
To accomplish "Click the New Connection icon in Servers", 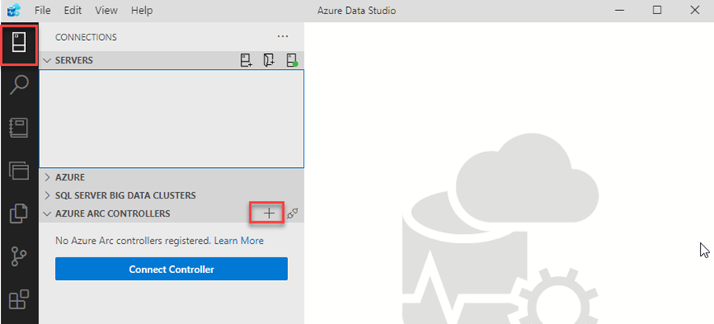I will pos(246,60).
